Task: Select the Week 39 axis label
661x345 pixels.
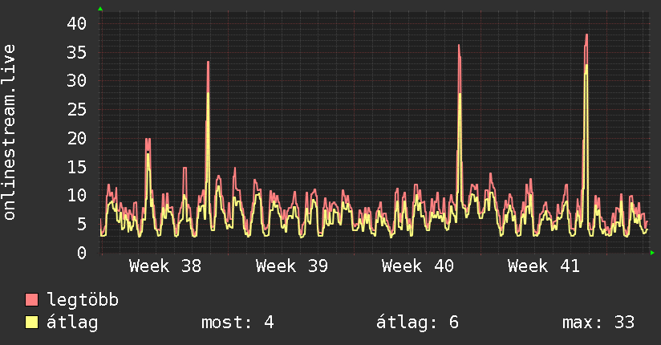Action: (291, 266)
